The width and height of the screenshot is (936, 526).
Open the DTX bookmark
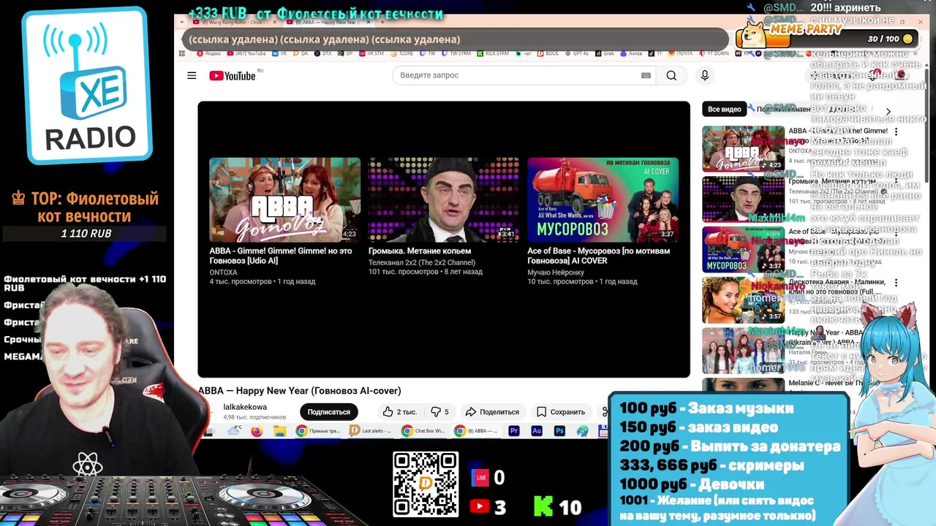(x=322, y=53)
